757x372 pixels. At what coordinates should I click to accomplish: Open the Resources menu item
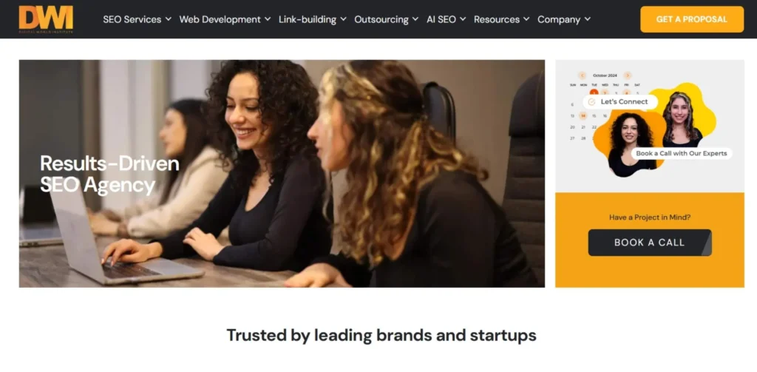[496, 19]
